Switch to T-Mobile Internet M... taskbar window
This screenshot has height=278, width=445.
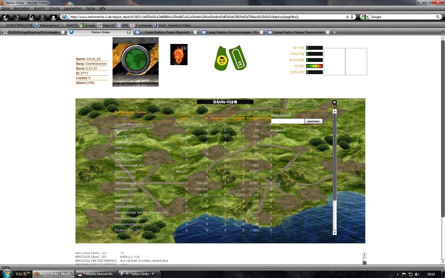point(96,274)
